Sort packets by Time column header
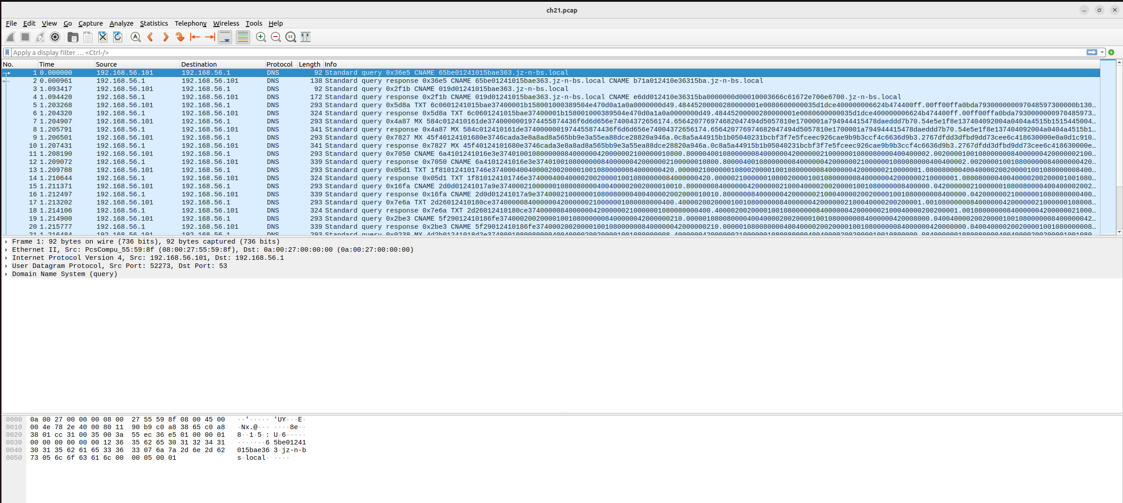 pyautogui.click(x=66, y=64)
